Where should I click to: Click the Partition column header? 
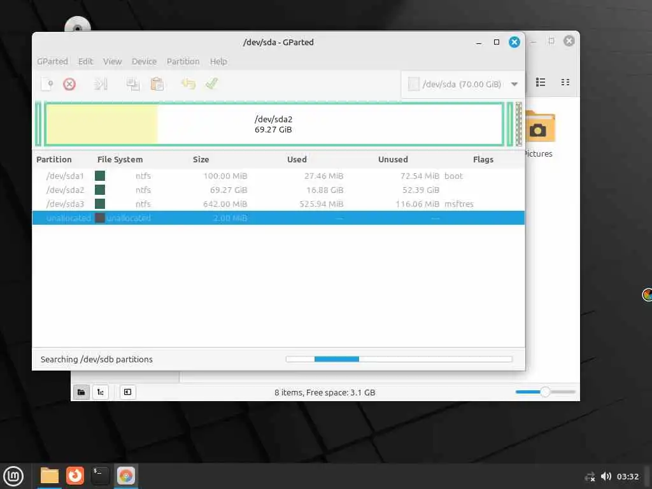54,159
